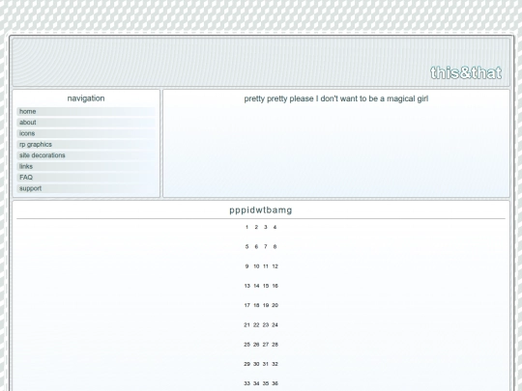Image resolution: width=522 pixels, height=391 pixels.
Task: Open page number 19
Action: click(266, 305)
